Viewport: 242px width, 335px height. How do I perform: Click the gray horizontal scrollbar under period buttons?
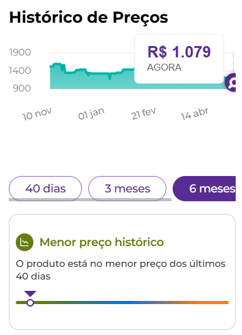coord(90,199)
